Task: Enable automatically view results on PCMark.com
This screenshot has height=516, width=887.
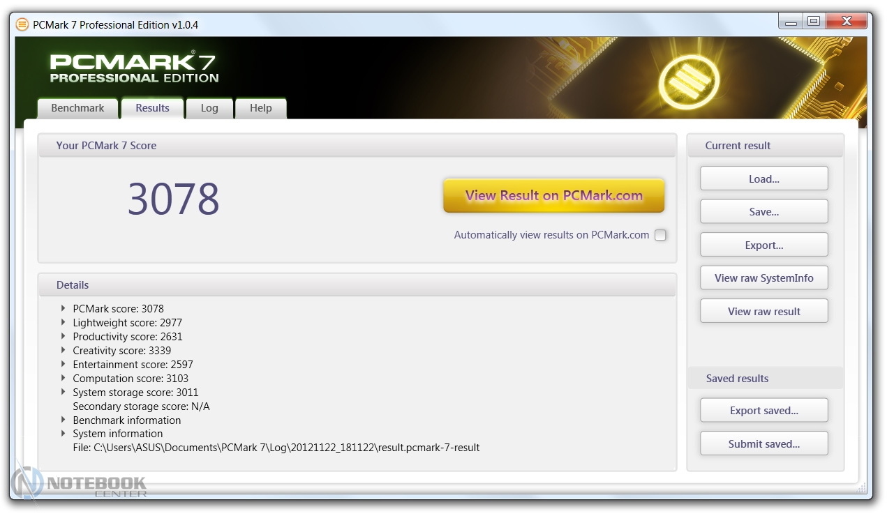Action: 660,235
